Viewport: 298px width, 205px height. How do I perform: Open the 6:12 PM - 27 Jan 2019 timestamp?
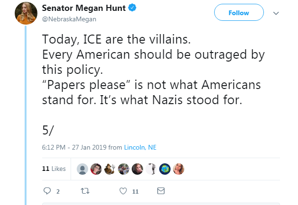[74, 147]
